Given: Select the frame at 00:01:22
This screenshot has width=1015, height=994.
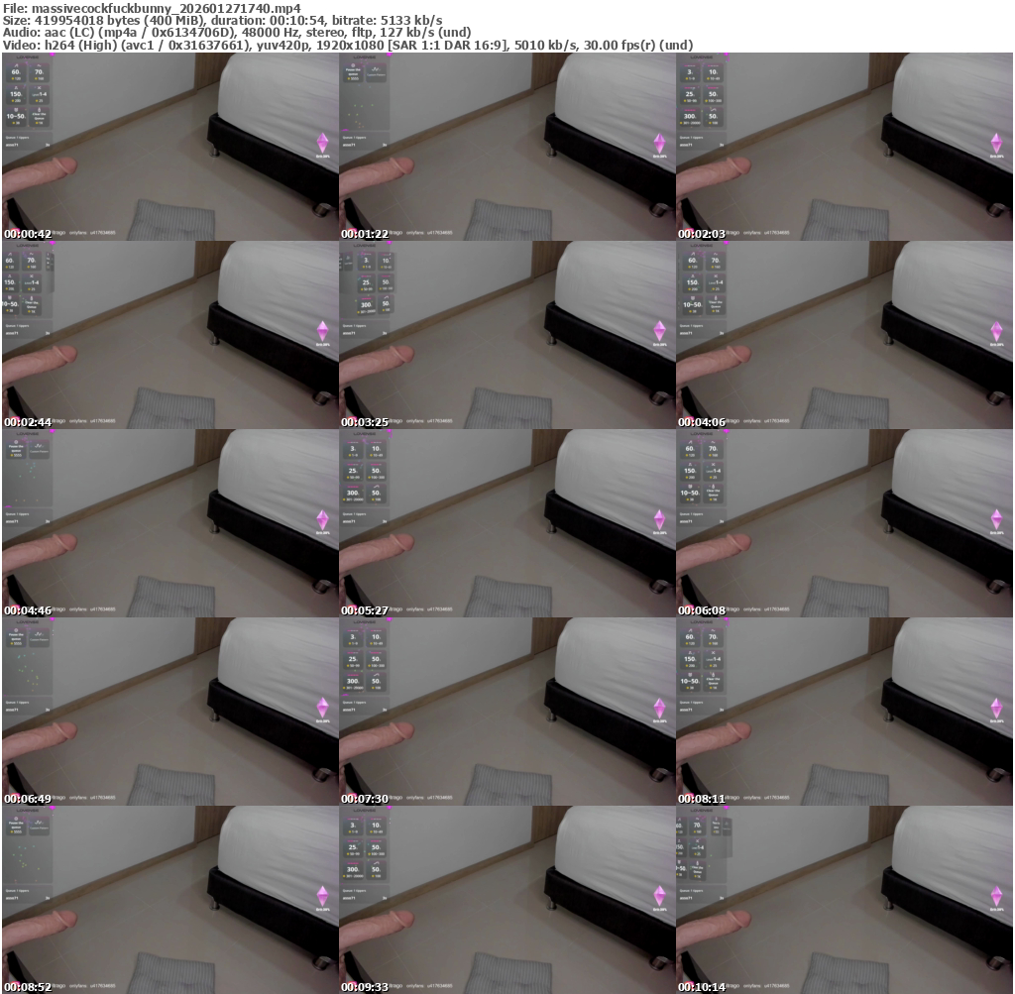Looking at the screenshot, I should click(507, 147).
